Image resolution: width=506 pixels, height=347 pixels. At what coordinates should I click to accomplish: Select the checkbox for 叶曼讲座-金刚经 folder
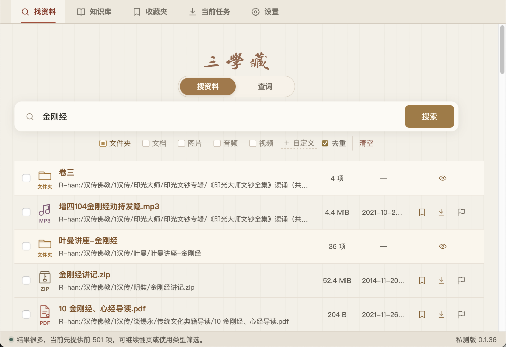[26, 246]
